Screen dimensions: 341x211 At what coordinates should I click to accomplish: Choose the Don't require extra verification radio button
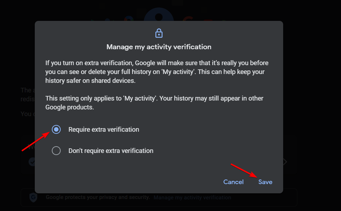pyautogui.click(x=56, y=151)
